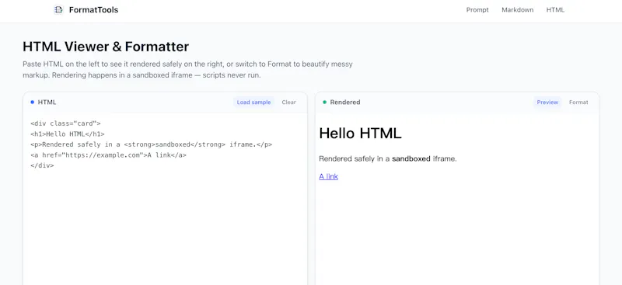Open the FormatTools home link text
Screen dimensions: 622x285
(93, 10)
